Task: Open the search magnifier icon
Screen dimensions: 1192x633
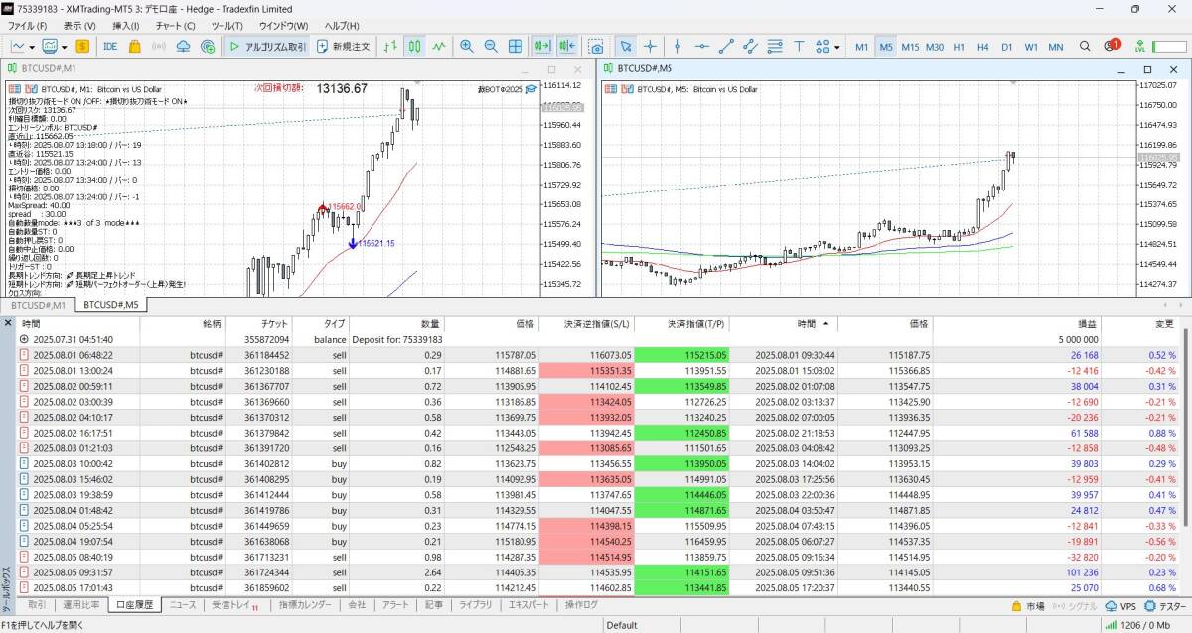Action: 1085,46
